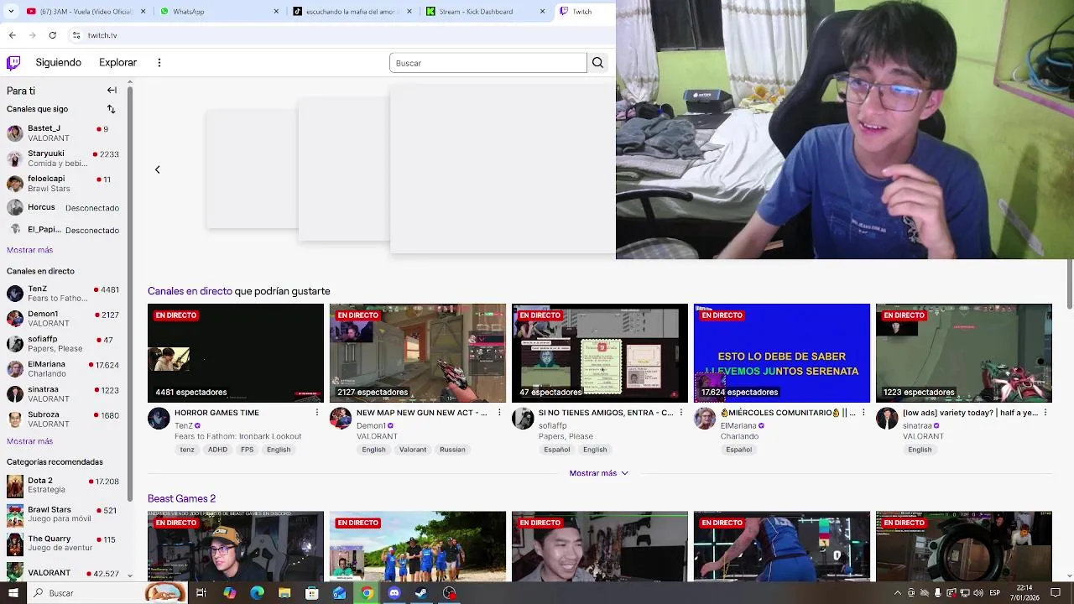Open Explorar in Twitch navigation
The height and width of the screenshot is (604, 1074).
point(117,62)
